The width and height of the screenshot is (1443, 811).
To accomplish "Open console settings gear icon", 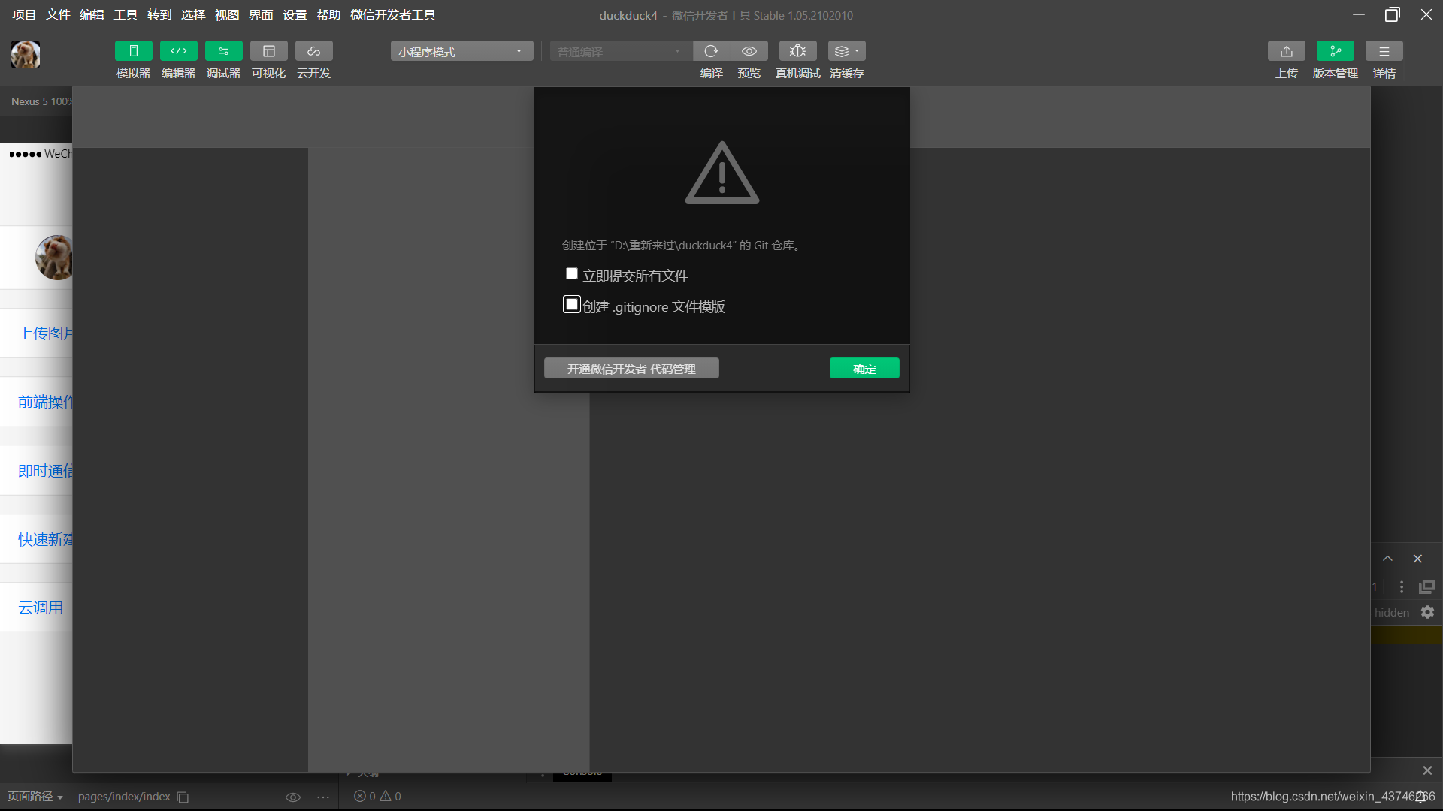I will 1428,613.
